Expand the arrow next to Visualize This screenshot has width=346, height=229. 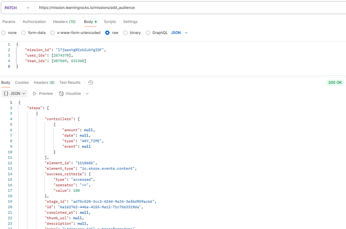click(x=87, y=94)
